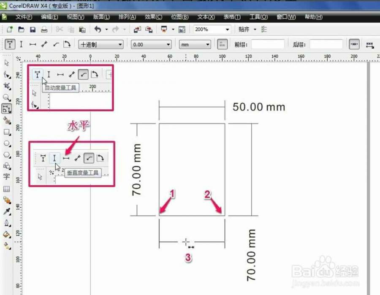
Task: Click the Cut scissors icon
Action: 59,30
